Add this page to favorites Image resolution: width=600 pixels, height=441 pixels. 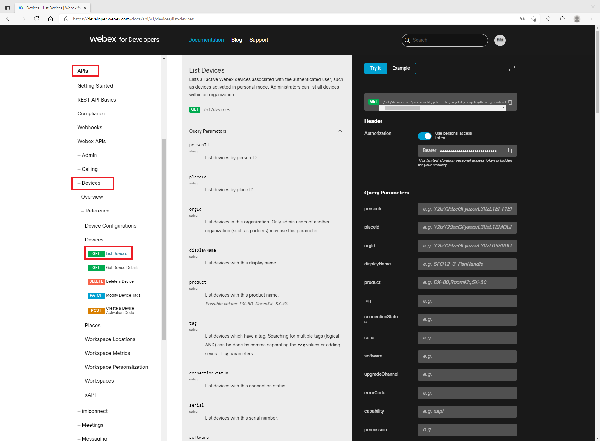tap(533, 19)
